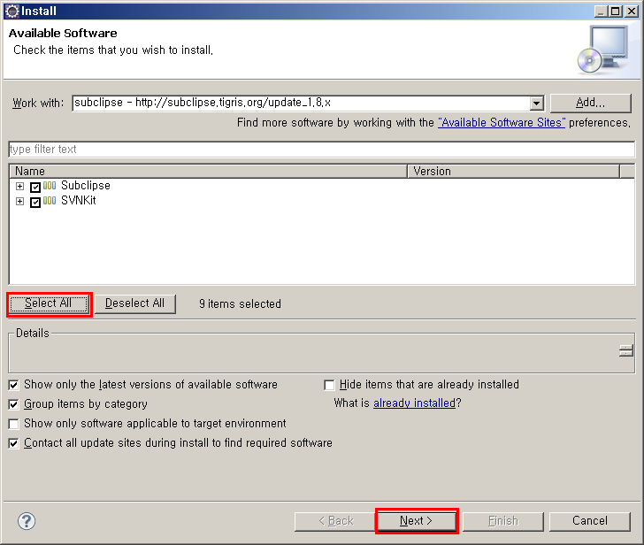Enable Hide items that are already installed
The image size is (644, 545).
tap(330, 385)
